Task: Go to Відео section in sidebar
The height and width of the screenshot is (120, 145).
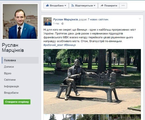Action: pyautogui.click(x=8, y=73)
